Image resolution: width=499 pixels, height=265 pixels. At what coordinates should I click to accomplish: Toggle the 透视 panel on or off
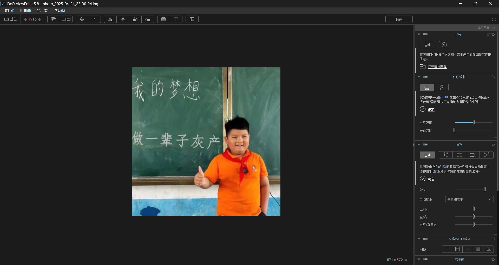coord(425,144)
